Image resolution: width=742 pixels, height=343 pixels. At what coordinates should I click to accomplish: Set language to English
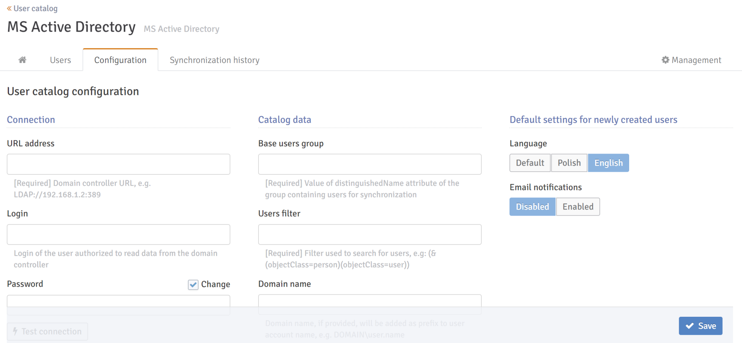(x=608, y=163)
